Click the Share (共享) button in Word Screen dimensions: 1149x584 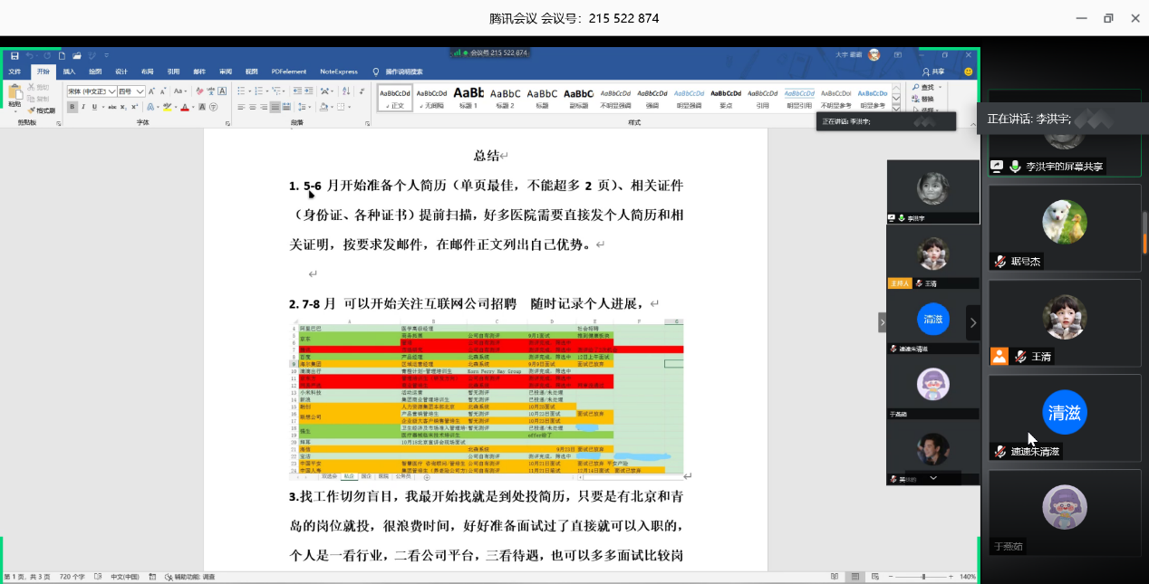933,72
